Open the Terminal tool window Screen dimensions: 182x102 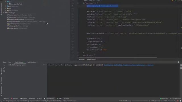pos(24,99)
